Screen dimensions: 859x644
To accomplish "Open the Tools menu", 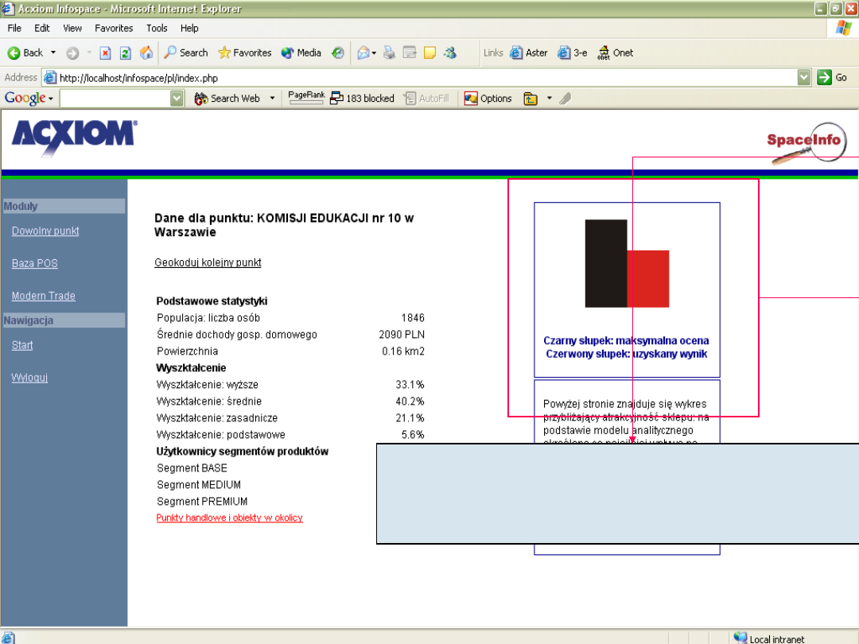I will pos(157,28).
